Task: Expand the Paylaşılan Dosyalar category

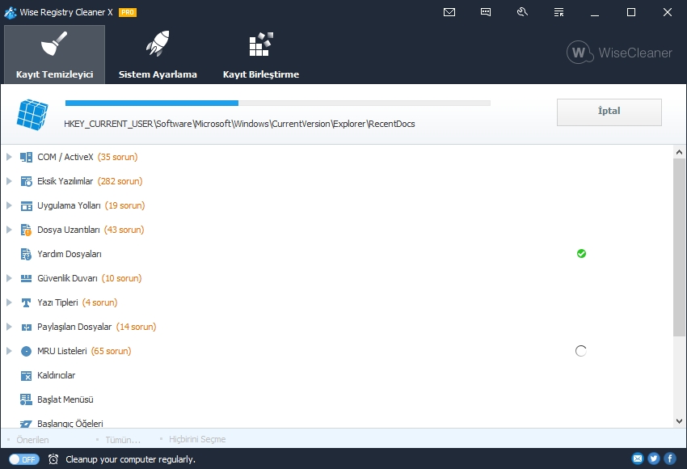Action: (x=9, y=327)
